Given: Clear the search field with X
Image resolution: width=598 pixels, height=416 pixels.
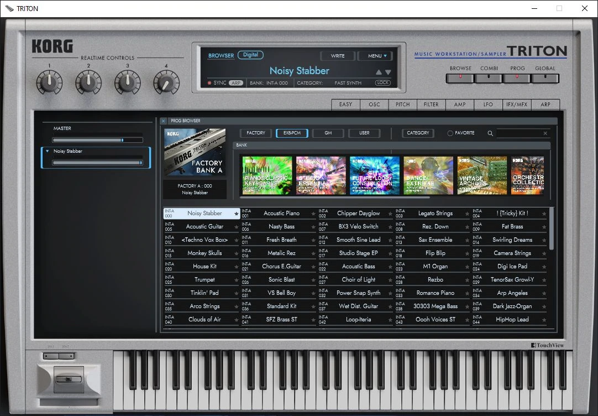Looking at the screenshot, I should coord(545,133).
